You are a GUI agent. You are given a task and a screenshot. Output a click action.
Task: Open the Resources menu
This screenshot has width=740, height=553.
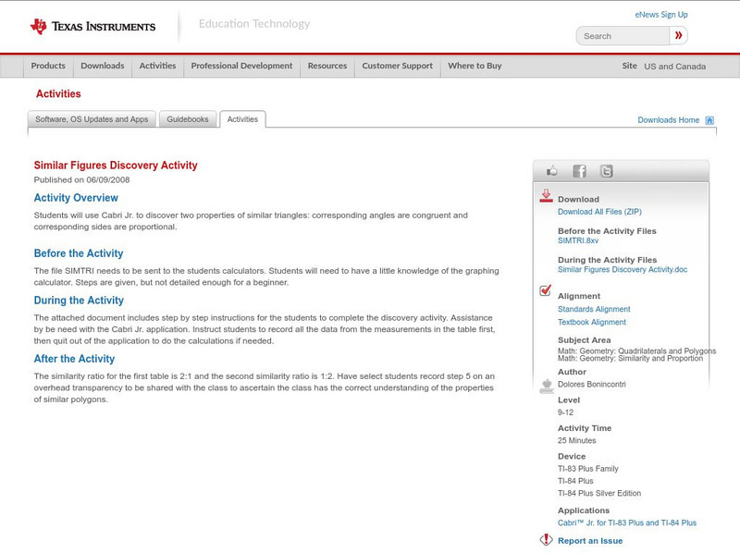pos(327,66)
